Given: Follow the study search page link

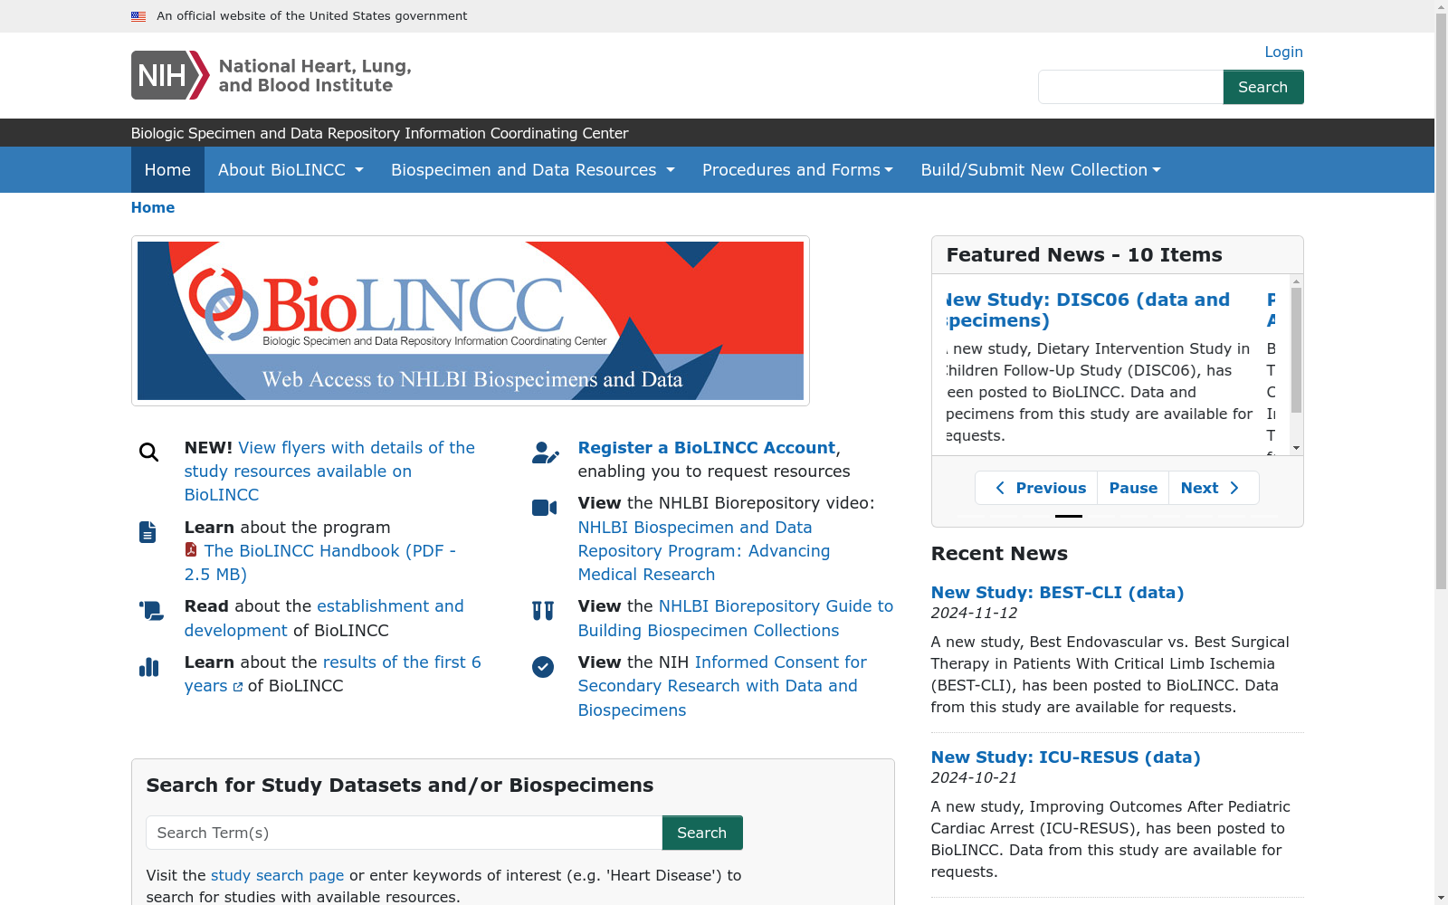Looking at the screenshot, I should pyautogui.click(x=277, y=875).
